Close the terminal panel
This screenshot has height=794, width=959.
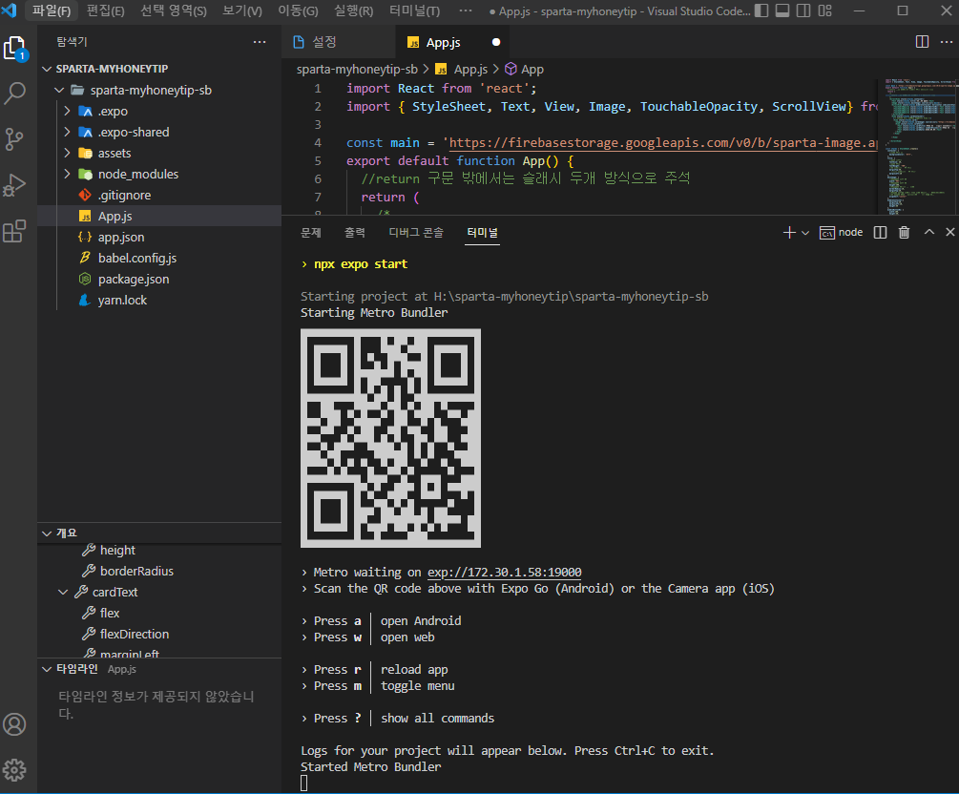[949, 232]
